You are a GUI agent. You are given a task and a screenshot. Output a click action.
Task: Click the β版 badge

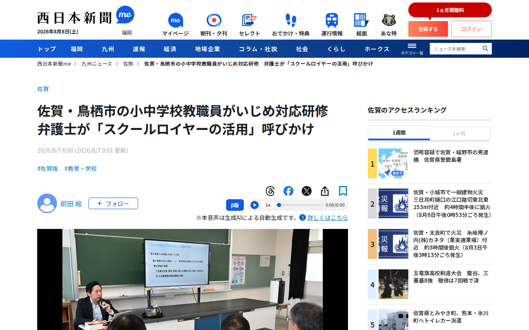click(235, 205)
